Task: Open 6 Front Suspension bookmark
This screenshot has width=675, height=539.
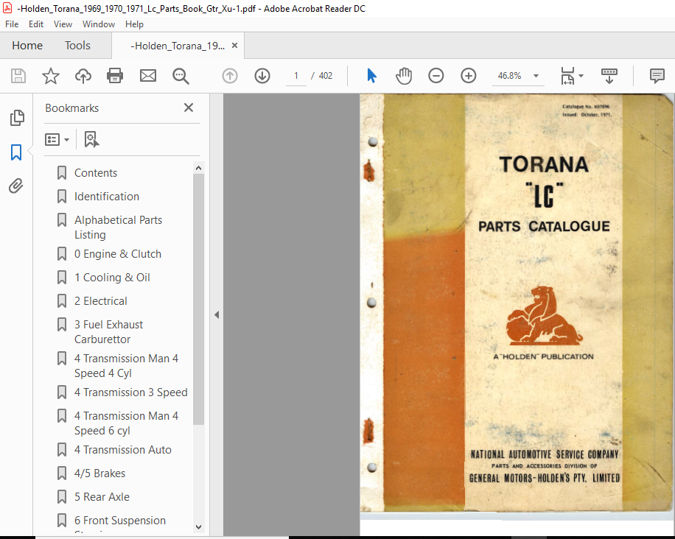Action: [120, 521]
